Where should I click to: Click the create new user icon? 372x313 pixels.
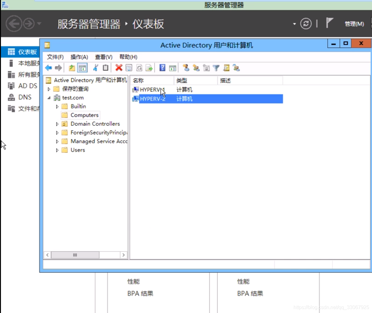click(186, 68)
